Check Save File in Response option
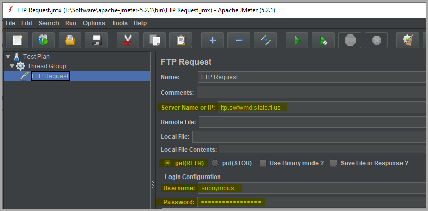 coord(334,163)
